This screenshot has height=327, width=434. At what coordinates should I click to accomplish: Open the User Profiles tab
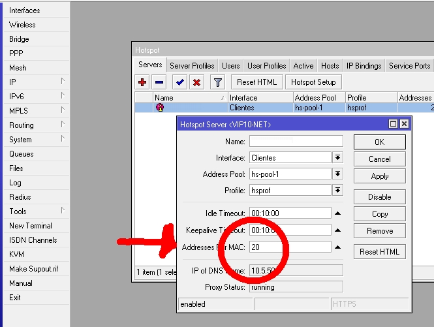click(266, 66)
